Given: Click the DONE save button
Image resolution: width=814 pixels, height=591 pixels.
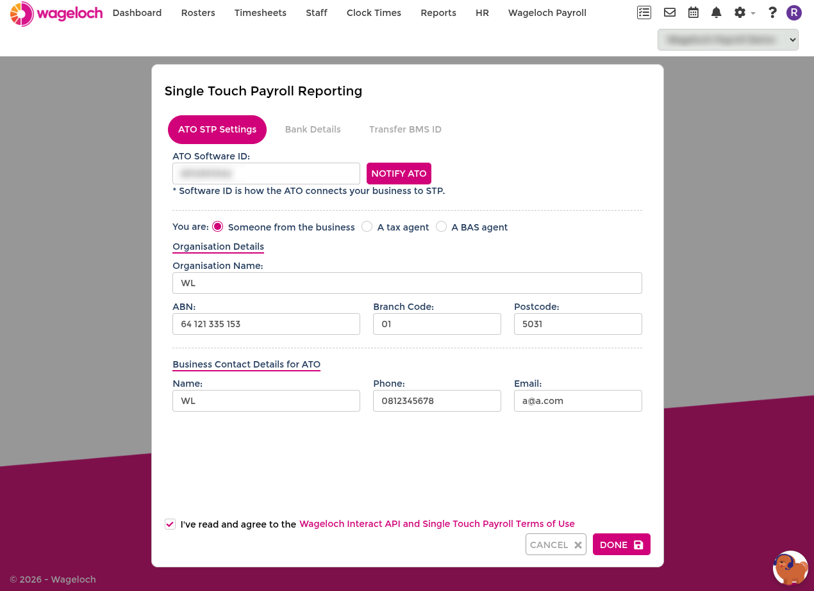Looking at the screenshot, I should [x=622, y=544].
